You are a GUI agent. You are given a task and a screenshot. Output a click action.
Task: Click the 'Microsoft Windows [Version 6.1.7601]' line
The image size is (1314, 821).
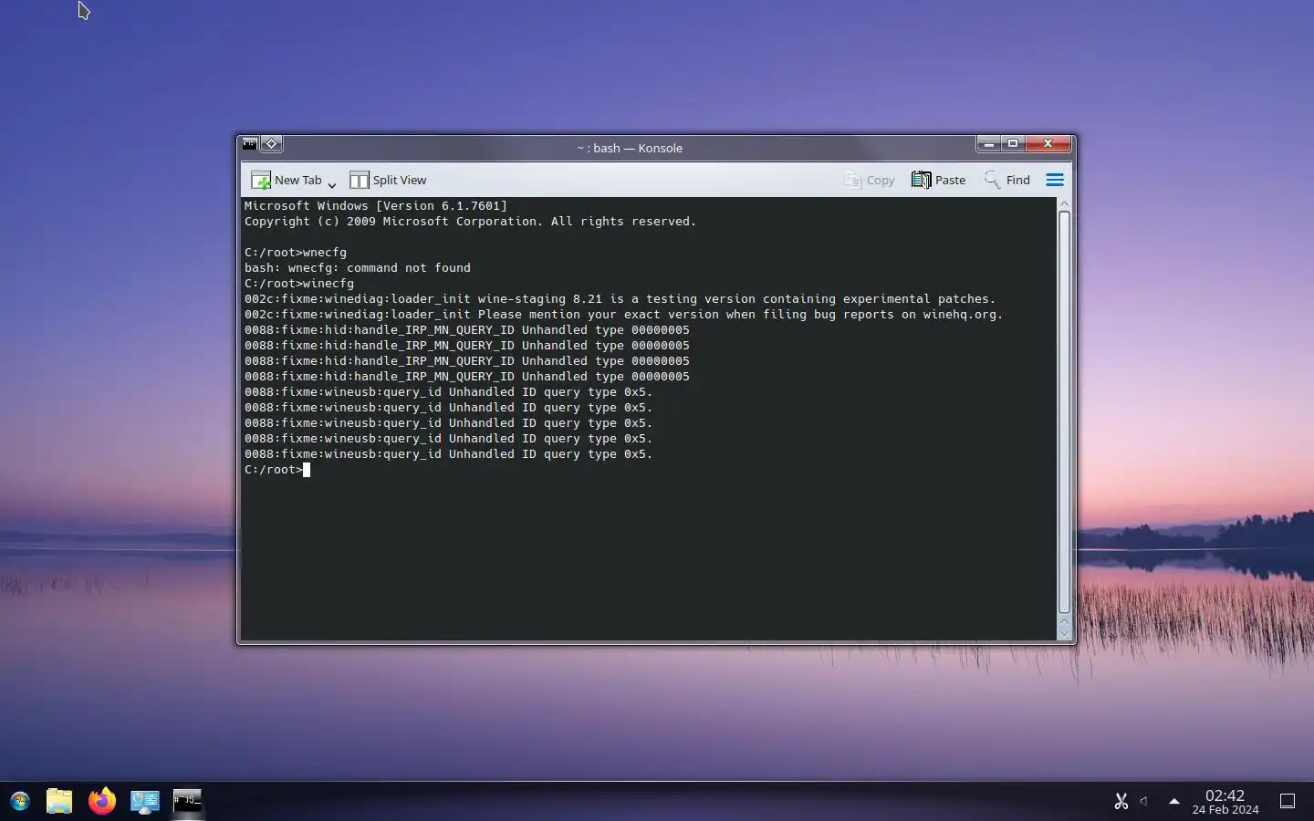pos(376,206)
